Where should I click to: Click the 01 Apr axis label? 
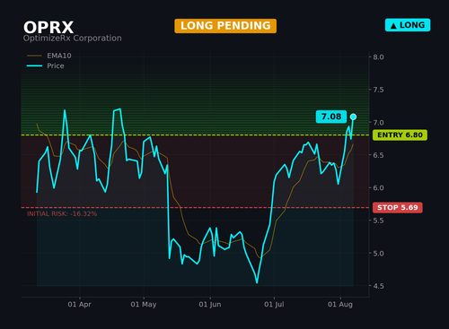[x=79, y=305]
